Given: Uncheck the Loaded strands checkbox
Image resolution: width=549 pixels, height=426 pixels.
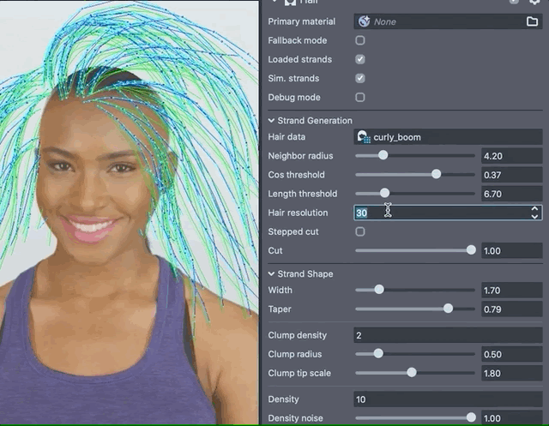Looking at the screenshot, I should 360,59.
